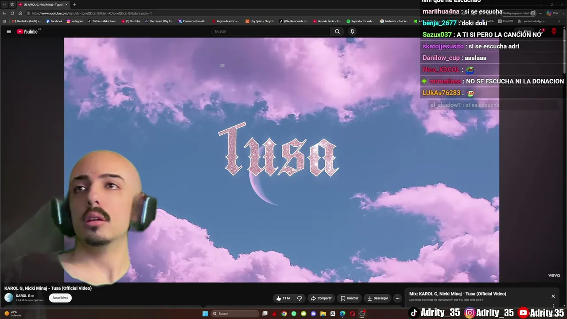Image resolution: width=567 pixels, height=319 pixels.
Task: Open YouTube notifications bell
Action: click(541, 31)
